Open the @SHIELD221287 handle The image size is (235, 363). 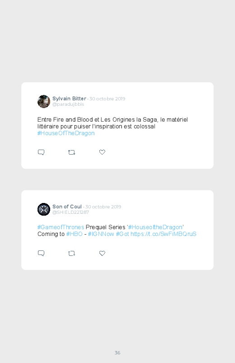click(x=70, y=212)
